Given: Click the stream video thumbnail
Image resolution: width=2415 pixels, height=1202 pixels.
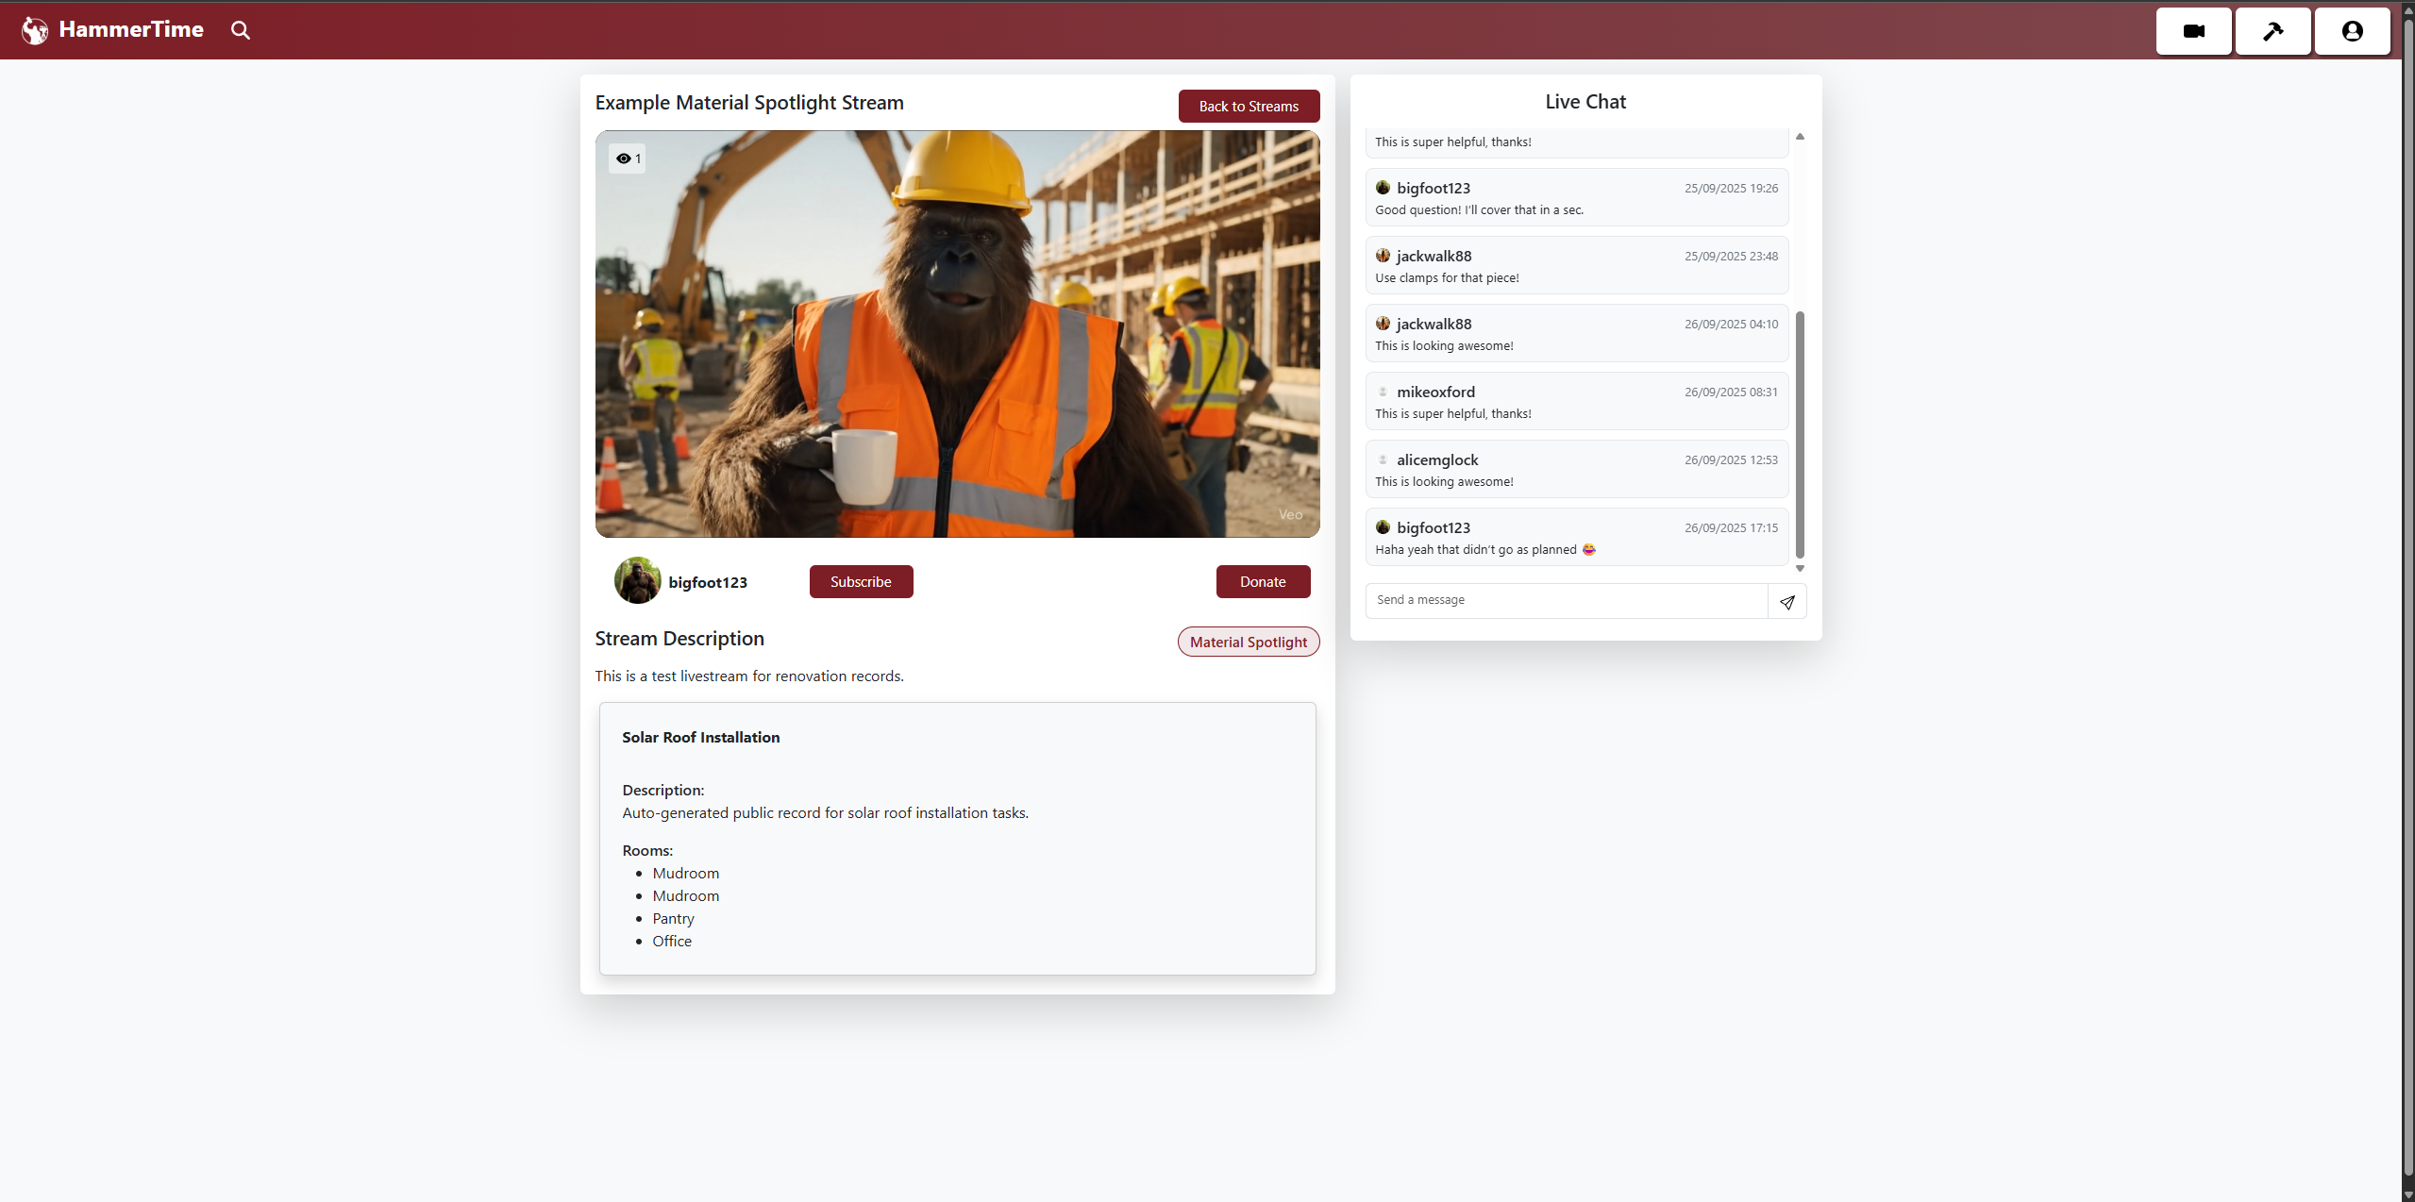Looking at the screenshot, I should click(x=957, y=334).
